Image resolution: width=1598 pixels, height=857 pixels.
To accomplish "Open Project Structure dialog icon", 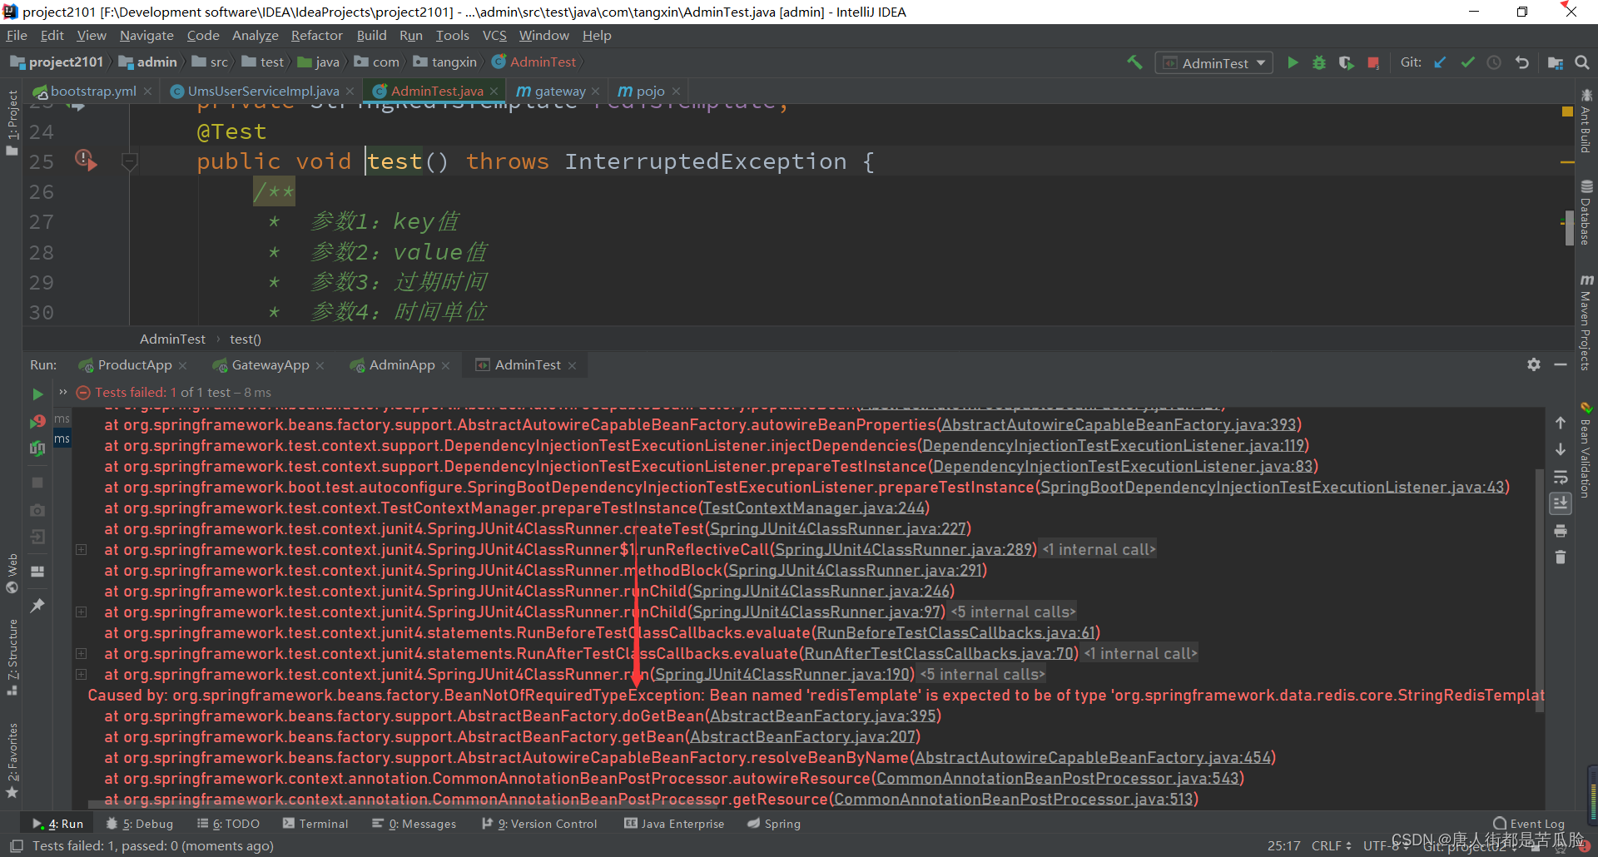I will tap(1555, 62).
